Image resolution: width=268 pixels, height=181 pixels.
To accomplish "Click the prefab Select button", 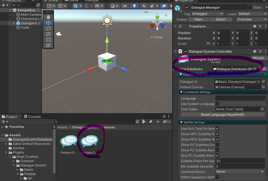I will [221, 19].
